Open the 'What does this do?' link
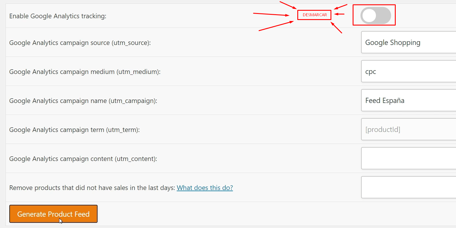456x228 pixels. [205, 188]
